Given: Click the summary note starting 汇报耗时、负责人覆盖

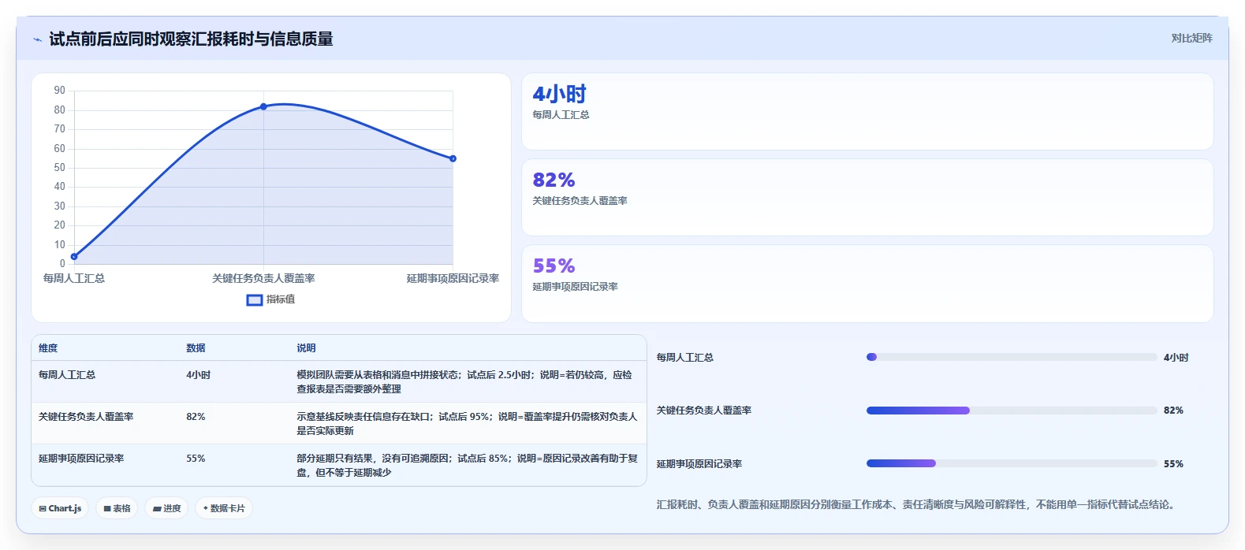Looking at the screenshot, I should tap(918, 504).
